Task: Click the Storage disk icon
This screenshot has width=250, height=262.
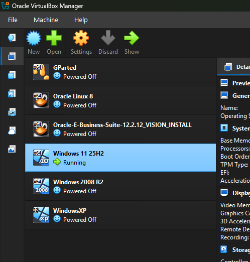Action: click(224, 249)
